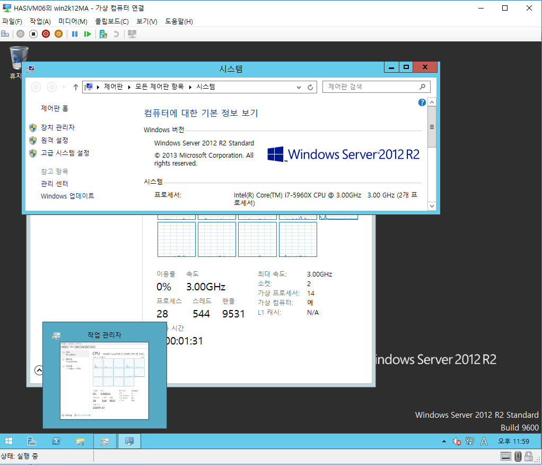Click 제어판 breadcrumb in address bar

[113, 87]
